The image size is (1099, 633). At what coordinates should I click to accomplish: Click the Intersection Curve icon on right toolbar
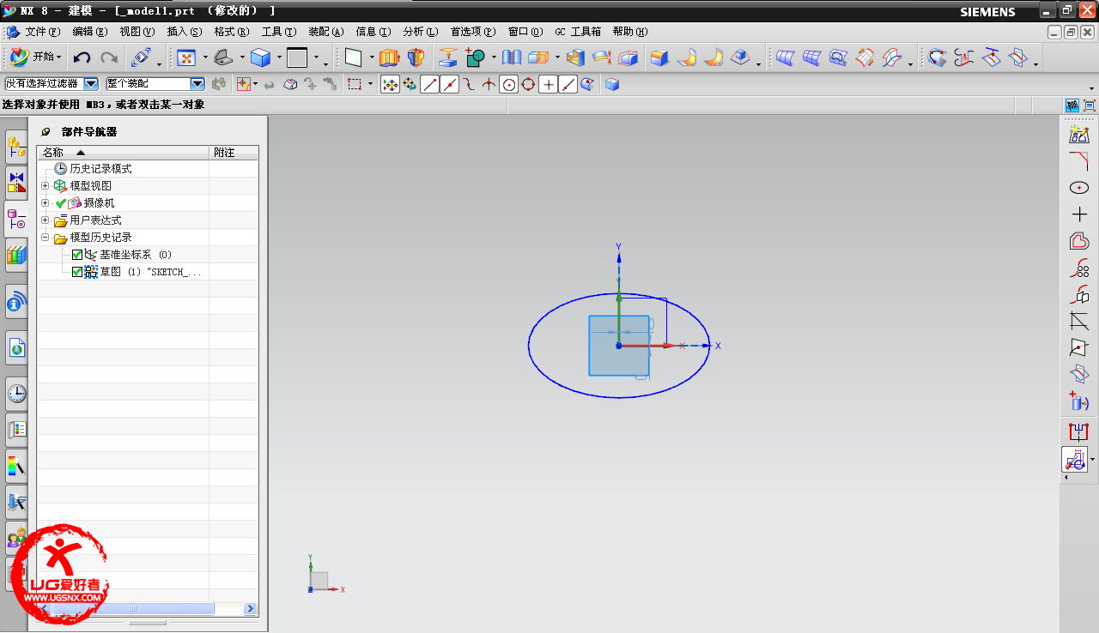(x=1079, y=376)
